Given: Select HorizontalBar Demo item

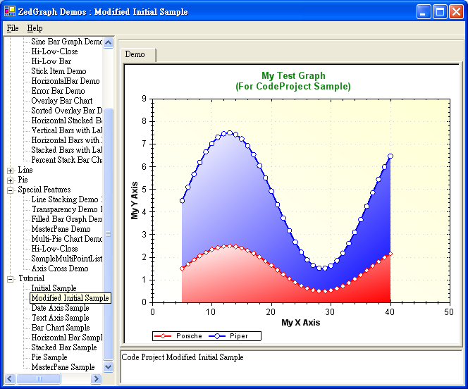Looking at the screenshot, I should pyautogui.click(x=66, y=81).
